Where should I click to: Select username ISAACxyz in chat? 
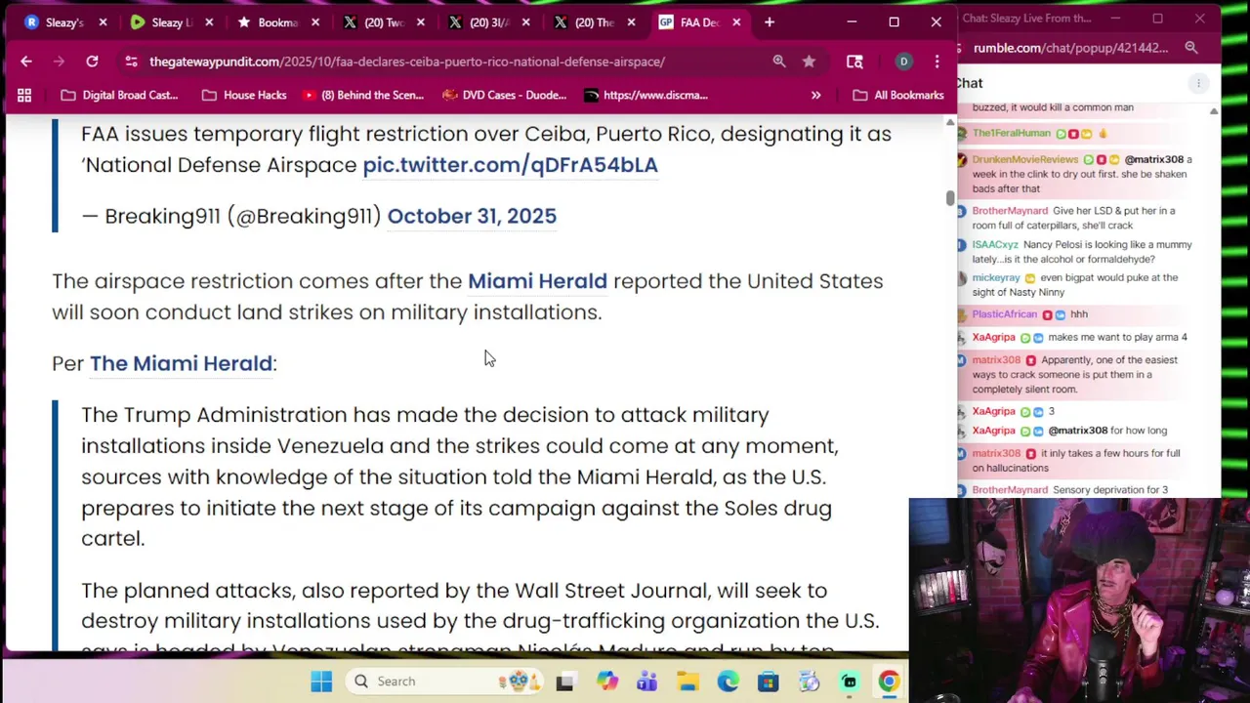[x=995, y=245]
